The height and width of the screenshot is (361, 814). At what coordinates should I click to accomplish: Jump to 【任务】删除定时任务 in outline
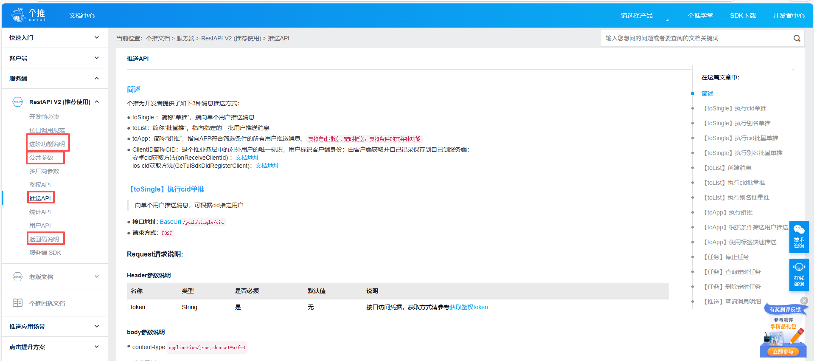pos(731,287)
